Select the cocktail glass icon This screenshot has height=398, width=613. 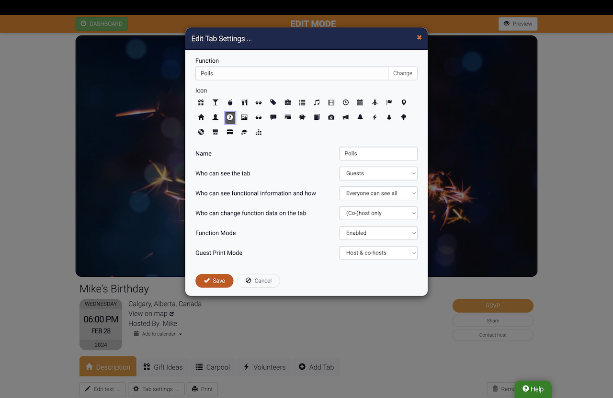(216, 102)
